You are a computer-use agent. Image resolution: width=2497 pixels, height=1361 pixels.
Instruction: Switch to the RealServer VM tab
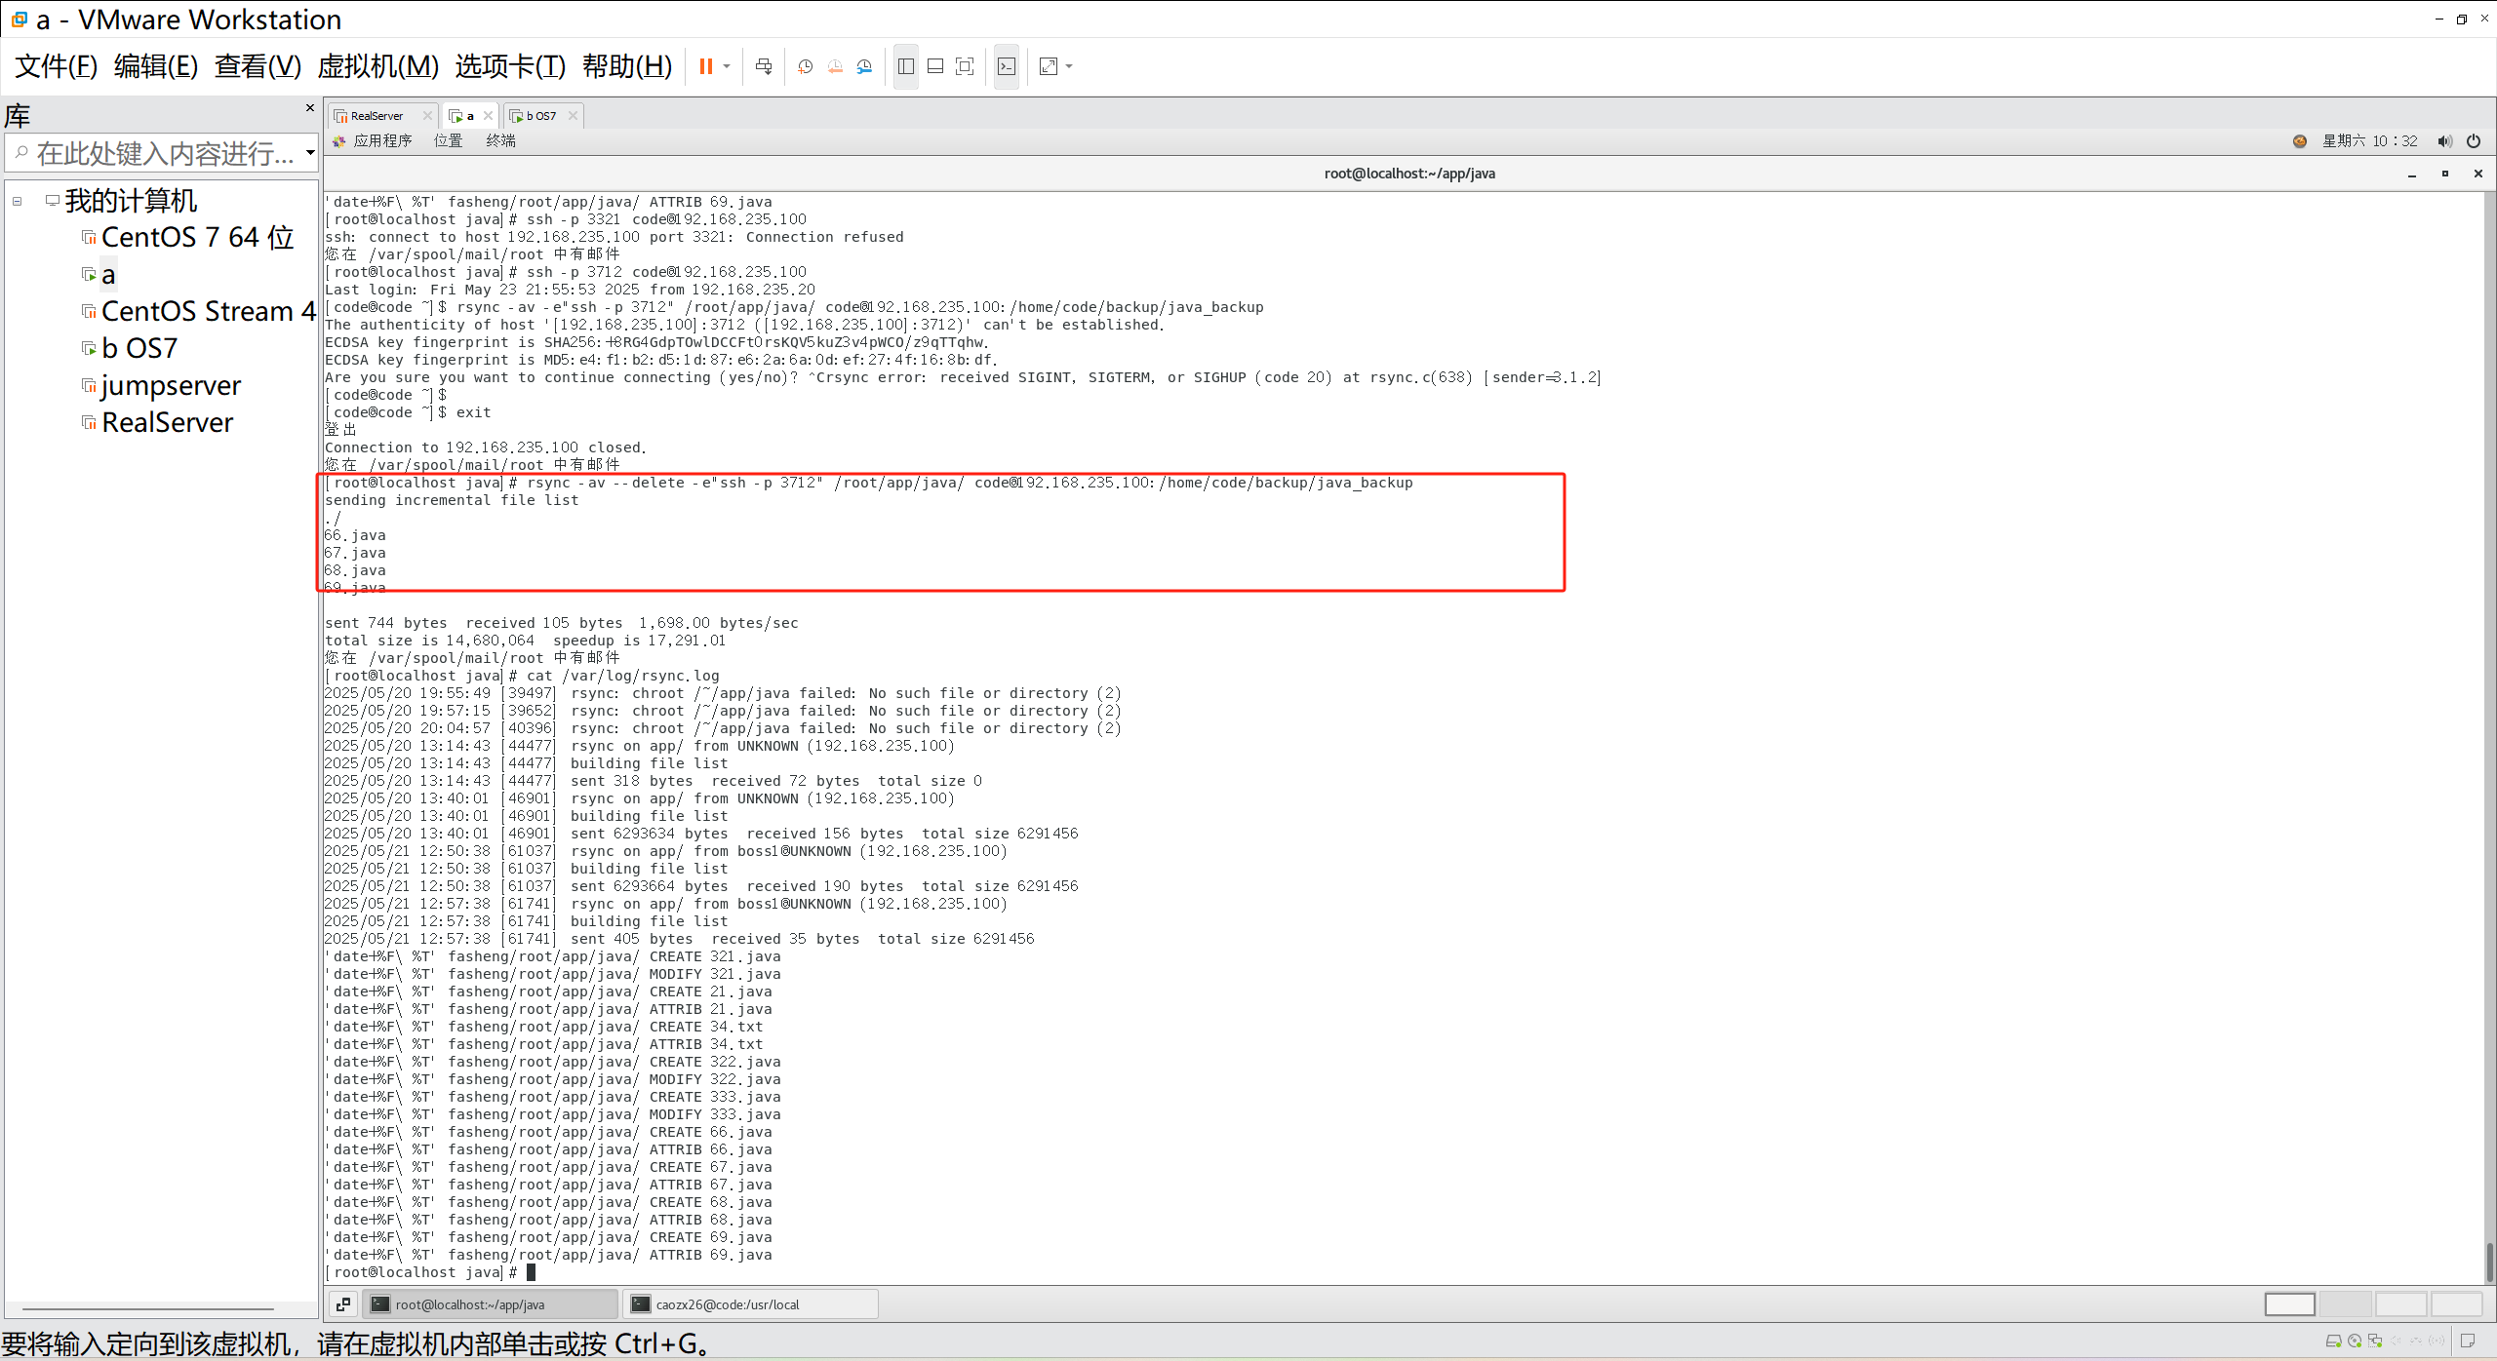[377, 116]
